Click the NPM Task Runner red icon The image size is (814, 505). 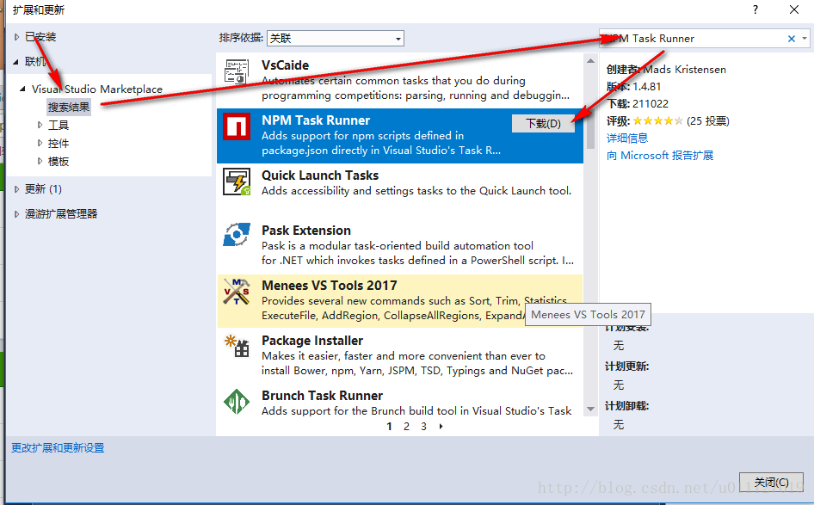(237, 126)
